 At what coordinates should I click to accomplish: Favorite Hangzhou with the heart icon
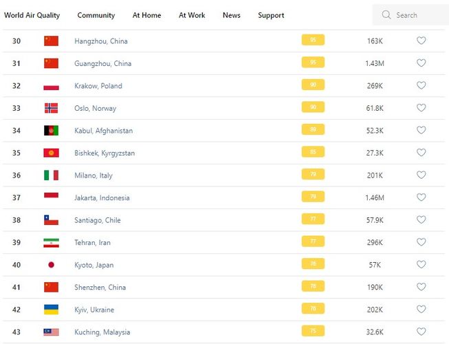[x=421, y=41]
